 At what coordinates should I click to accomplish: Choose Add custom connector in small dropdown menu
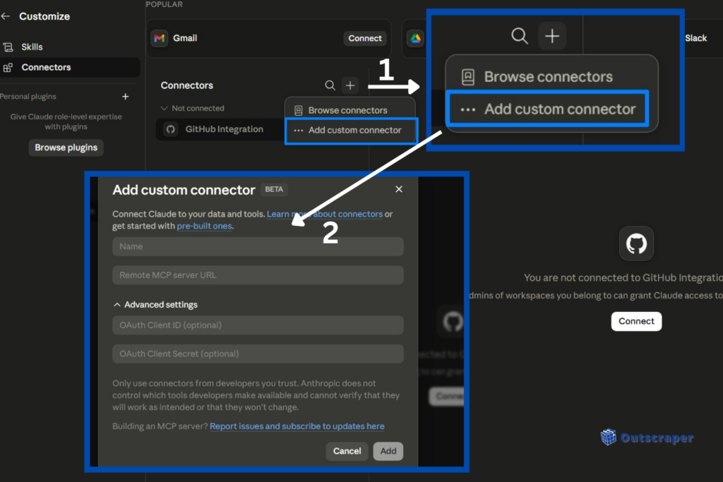point(352,131)
